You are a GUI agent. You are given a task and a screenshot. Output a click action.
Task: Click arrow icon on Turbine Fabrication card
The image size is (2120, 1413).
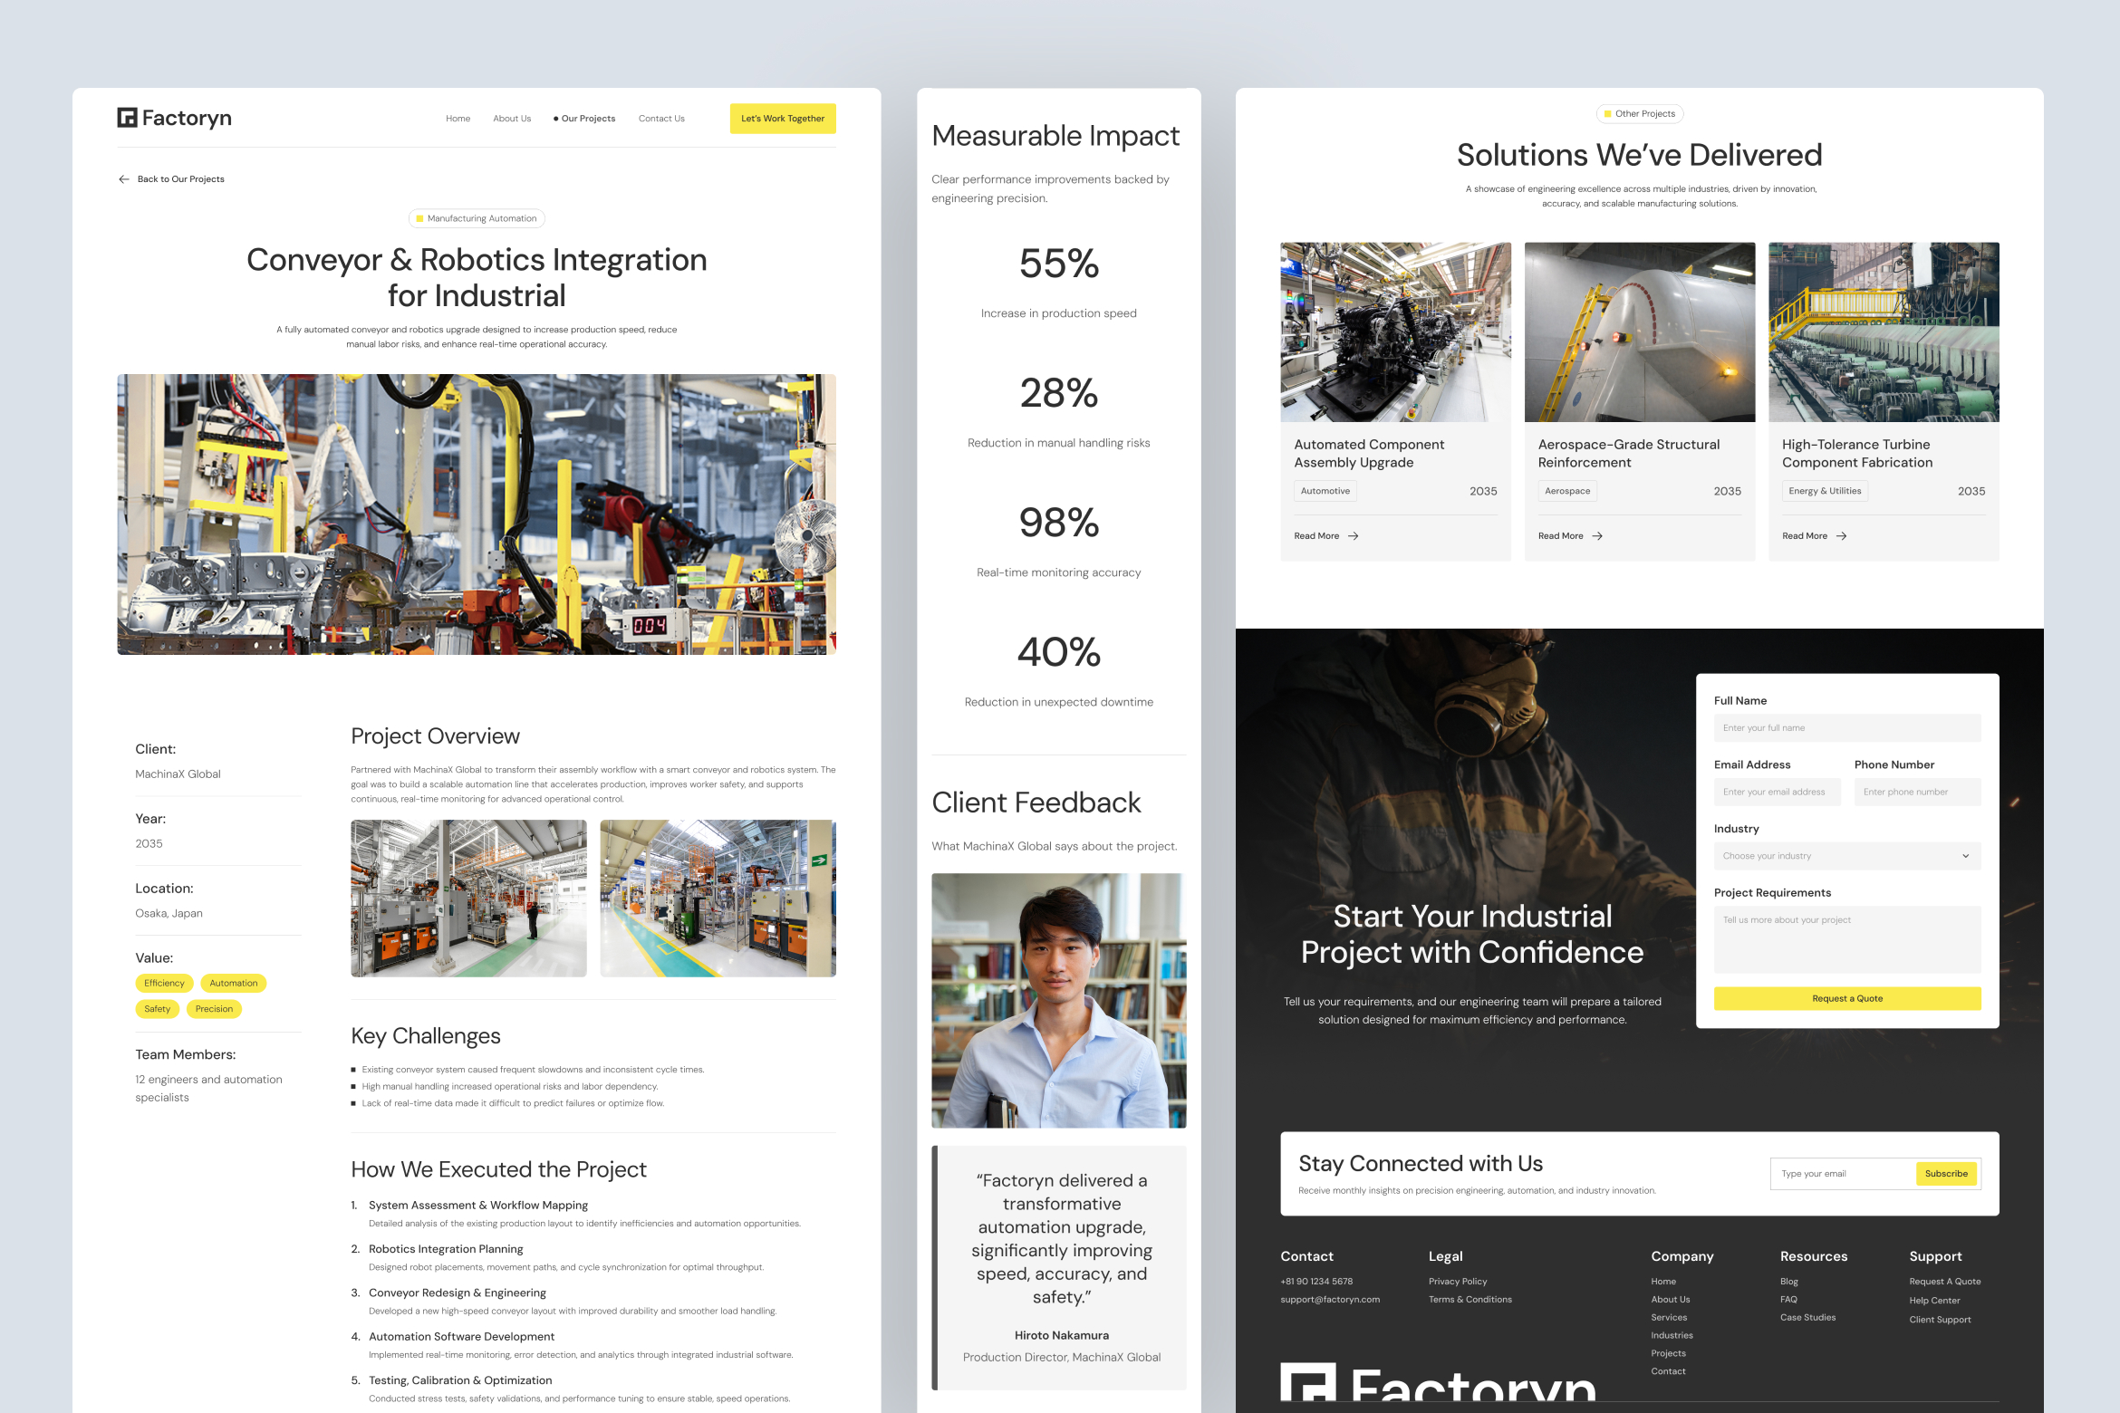1842,536
